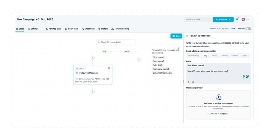Add a step below Follow-up Message node
The width and height of the screenshot is (269, 138).
[x=93, y=92]
